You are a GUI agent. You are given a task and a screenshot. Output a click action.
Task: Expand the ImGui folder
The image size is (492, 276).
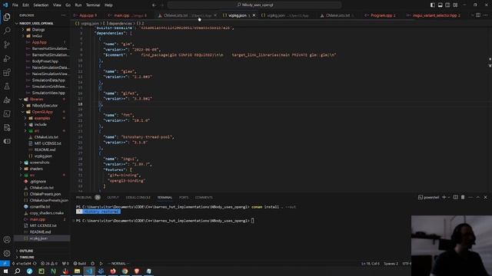(x=37, y=36)
